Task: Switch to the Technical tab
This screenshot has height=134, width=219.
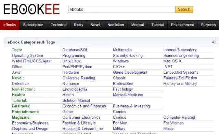Action: pos(59,25)
